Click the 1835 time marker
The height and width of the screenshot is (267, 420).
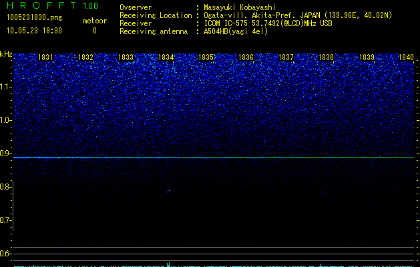[x=206, y=57]
